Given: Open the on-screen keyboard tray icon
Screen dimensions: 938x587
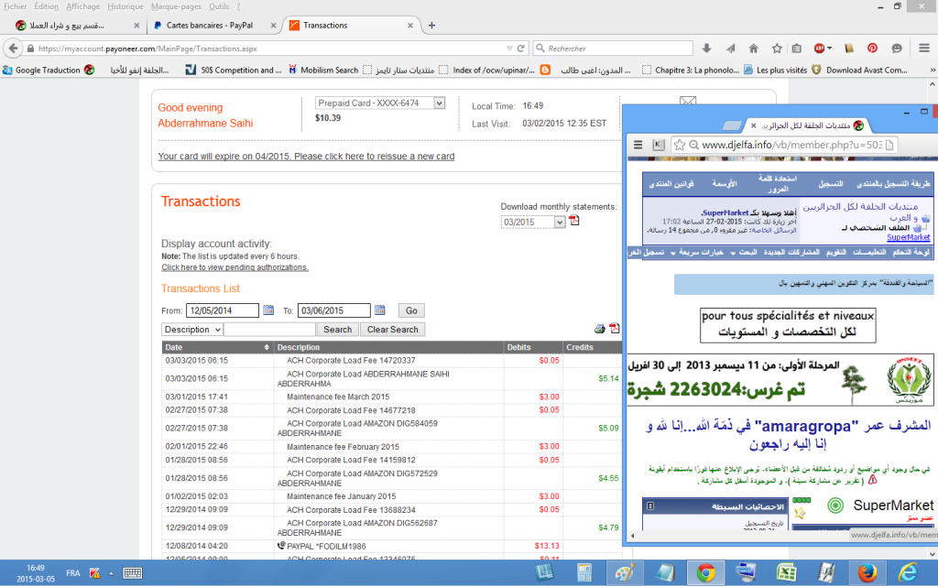Looking at the screenshot, I should click(x=132, y=573).
